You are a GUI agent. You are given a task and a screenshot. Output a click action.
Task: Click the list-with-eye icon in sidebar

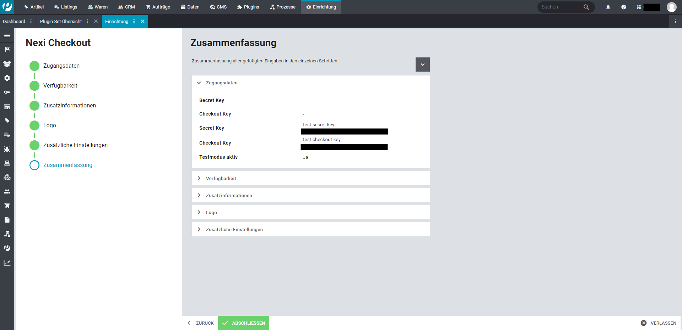[7, 135]
